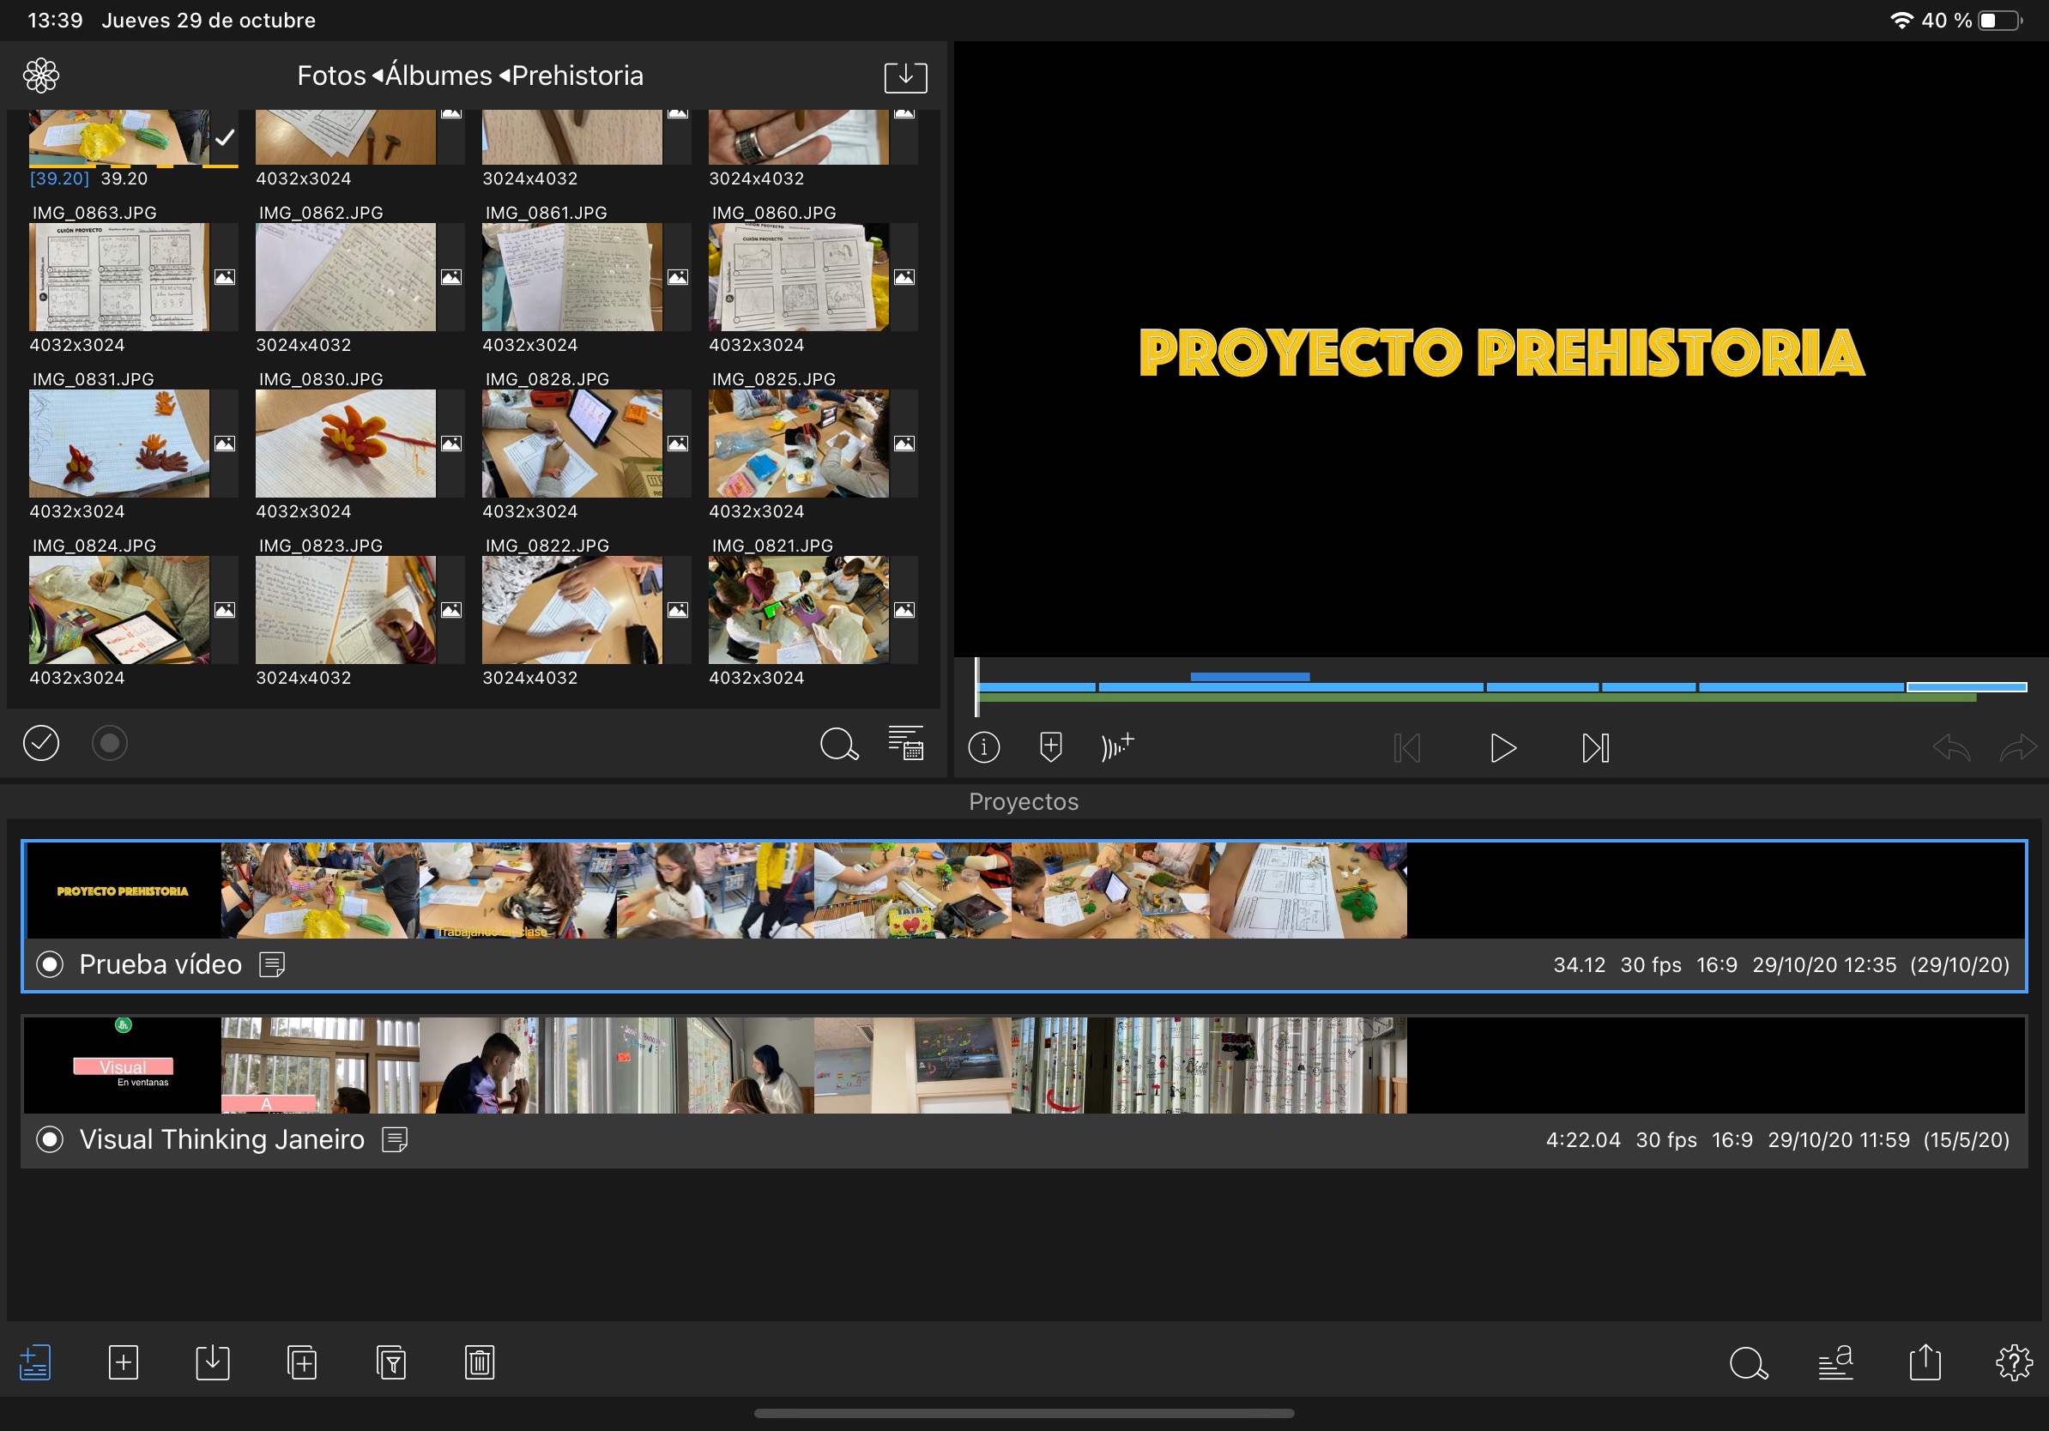This screenshot has width=2049, height=1431.
Task: Open notes for Prueba vídeo project
Action: click(x=272, y=964)
